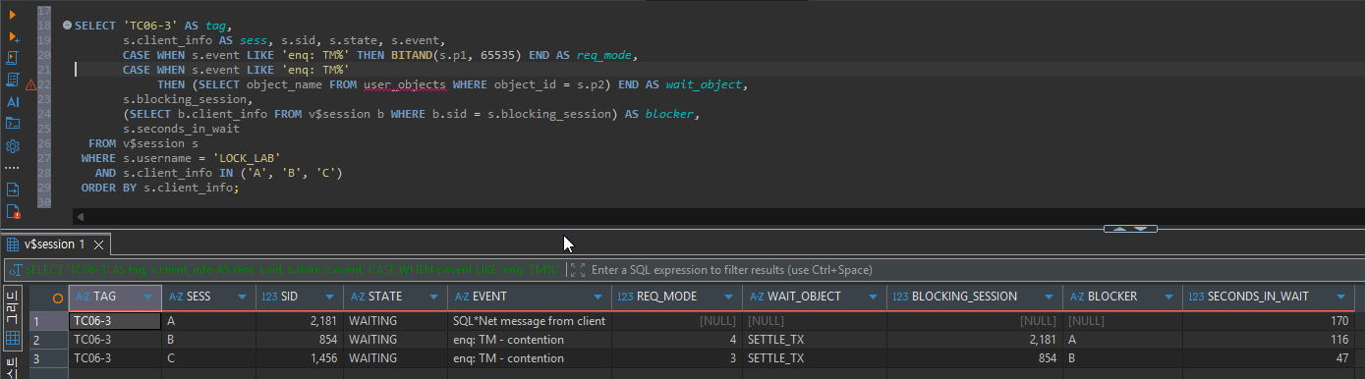
Task: Click SESS cell 'B'
Action: point(209,340)
